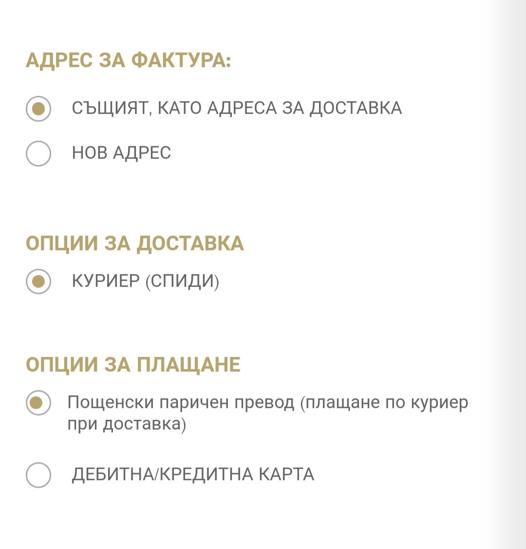Click the "ОПЦИИ ЗА ДОСТАВКА" heading
This screenshot has height=549, width=526.
tap(135, 244)
